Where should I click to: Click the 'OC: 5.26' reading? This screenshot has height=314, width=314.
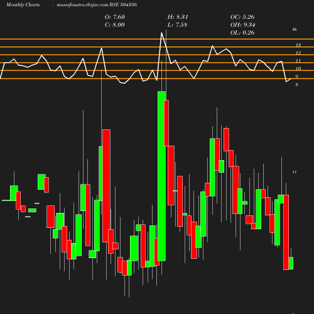[242, 17]
